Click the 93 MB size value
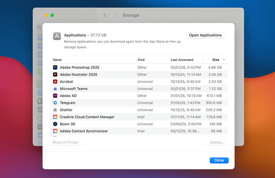The height and width of the screenshot is (178, 275). point(216,131)
